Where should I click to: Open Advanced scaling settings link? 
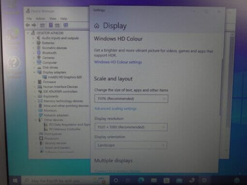[115, 109]
